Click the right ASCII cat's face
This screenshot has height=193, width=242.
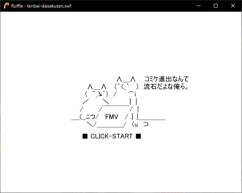point(127,86)
